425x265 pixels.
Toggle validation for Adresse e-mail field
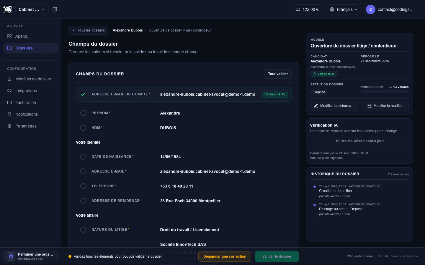[x=83, y=171]
